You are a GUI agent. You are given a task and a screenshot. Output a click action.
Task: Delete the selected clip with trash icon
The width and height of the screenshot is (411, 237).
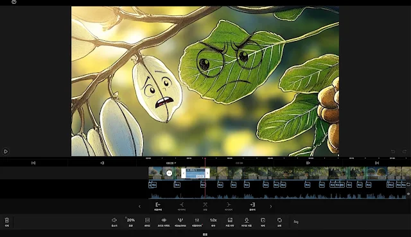click(7, 222)
